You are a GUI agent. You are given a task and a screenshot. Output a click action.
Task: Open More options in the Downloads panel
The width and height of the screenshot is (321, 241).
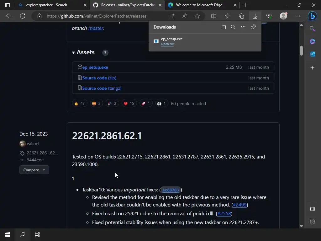[x=243, y=27]
